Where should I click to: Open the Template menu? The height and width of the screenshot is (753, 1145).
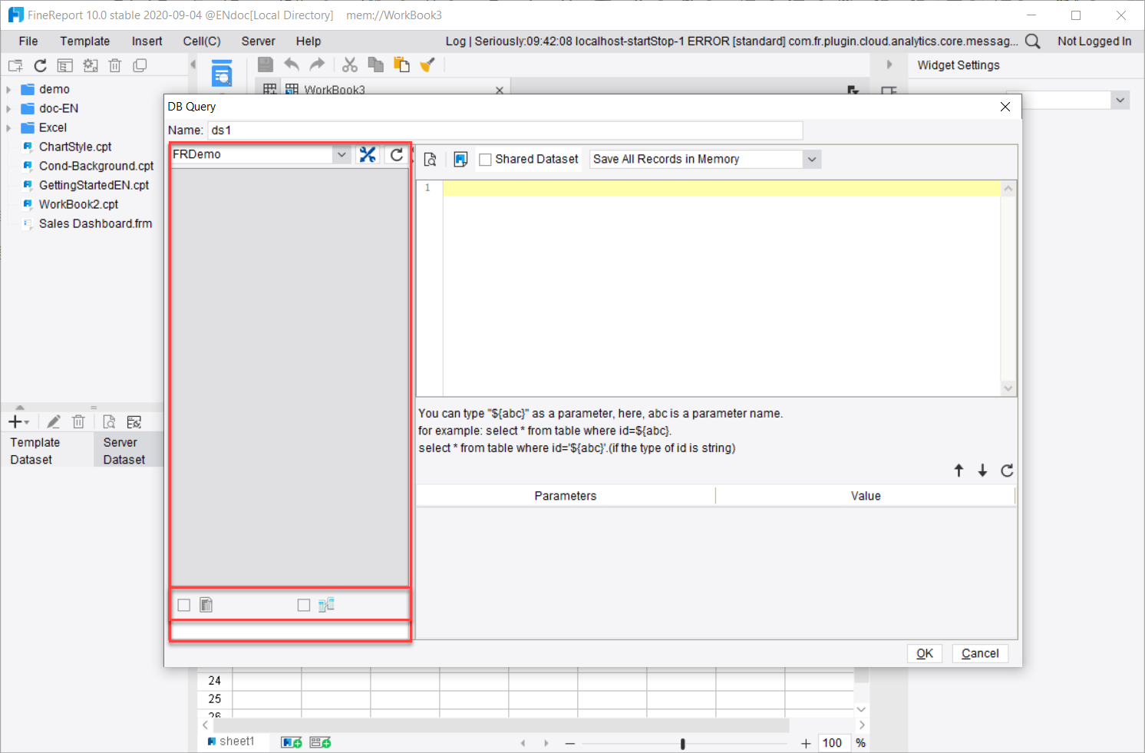[x=85, y=41]
